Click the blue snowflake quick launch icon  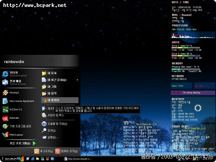pos(52,159)
